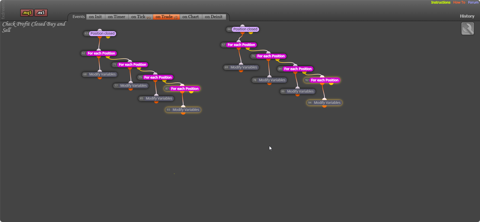480x222 pixels.
Task: Open the on Tick events tab
Action: pyautogui.click(x=141, y=17)
